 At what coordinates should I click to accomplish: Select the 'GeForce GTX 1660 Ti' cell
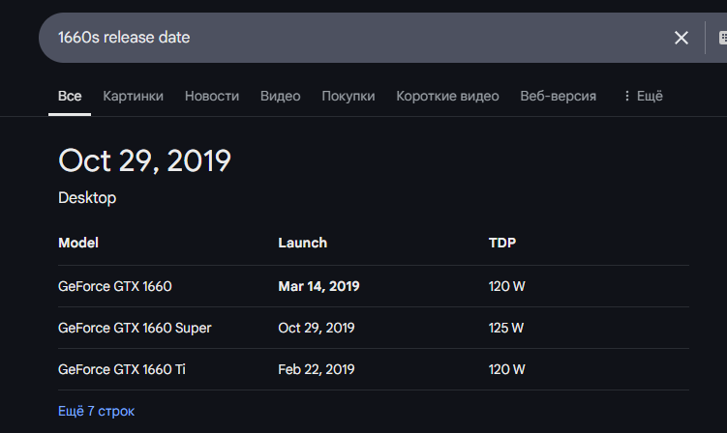click(121, 369)
